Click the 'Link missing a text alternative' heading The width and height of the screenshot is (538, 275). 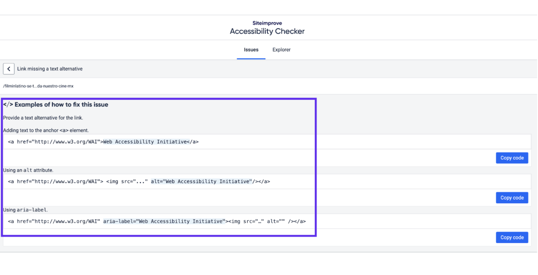[x=50, y=69]
